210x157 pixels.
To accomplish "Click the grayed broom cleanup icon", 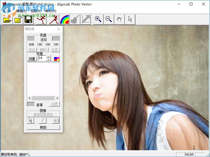I will (75, 19).
